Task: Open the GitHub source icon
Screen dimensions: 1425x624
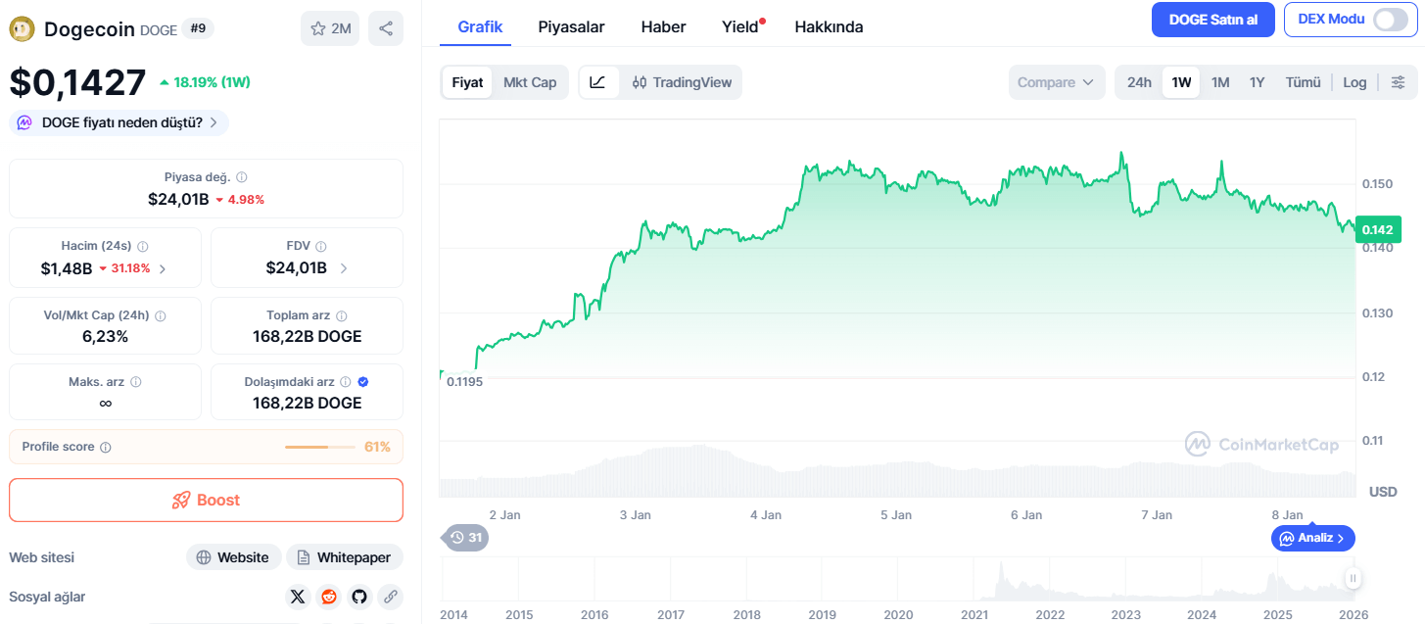Action: (x=359, y=597)
